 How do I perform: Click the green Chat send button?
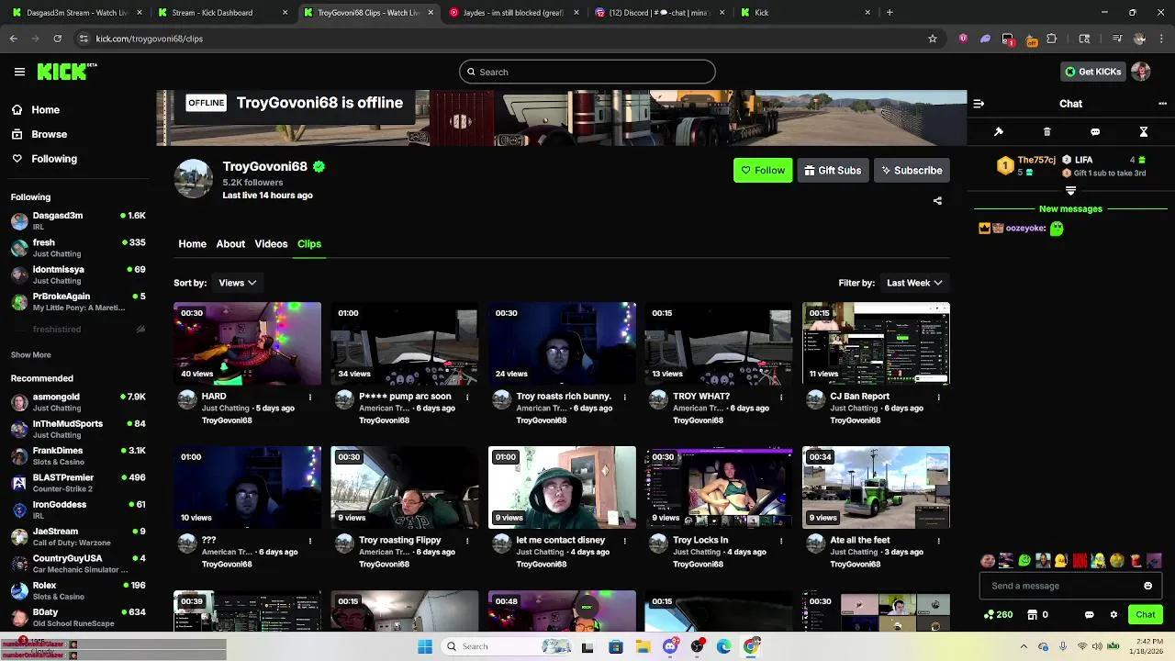pyautogui.click(x=1145, y=615)
